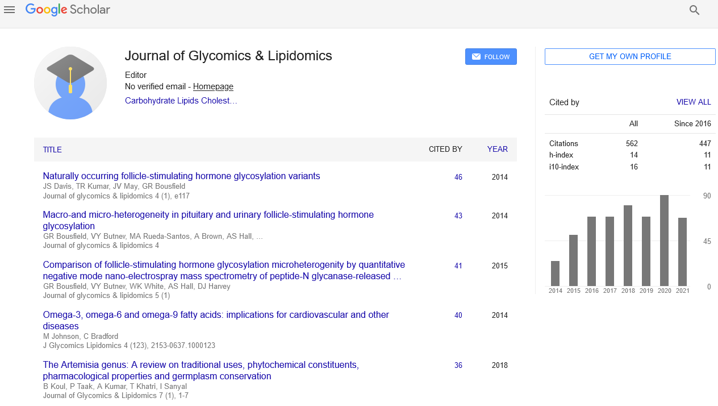Open the Homepage link
The image size is (718, 406).
(213, 86)
